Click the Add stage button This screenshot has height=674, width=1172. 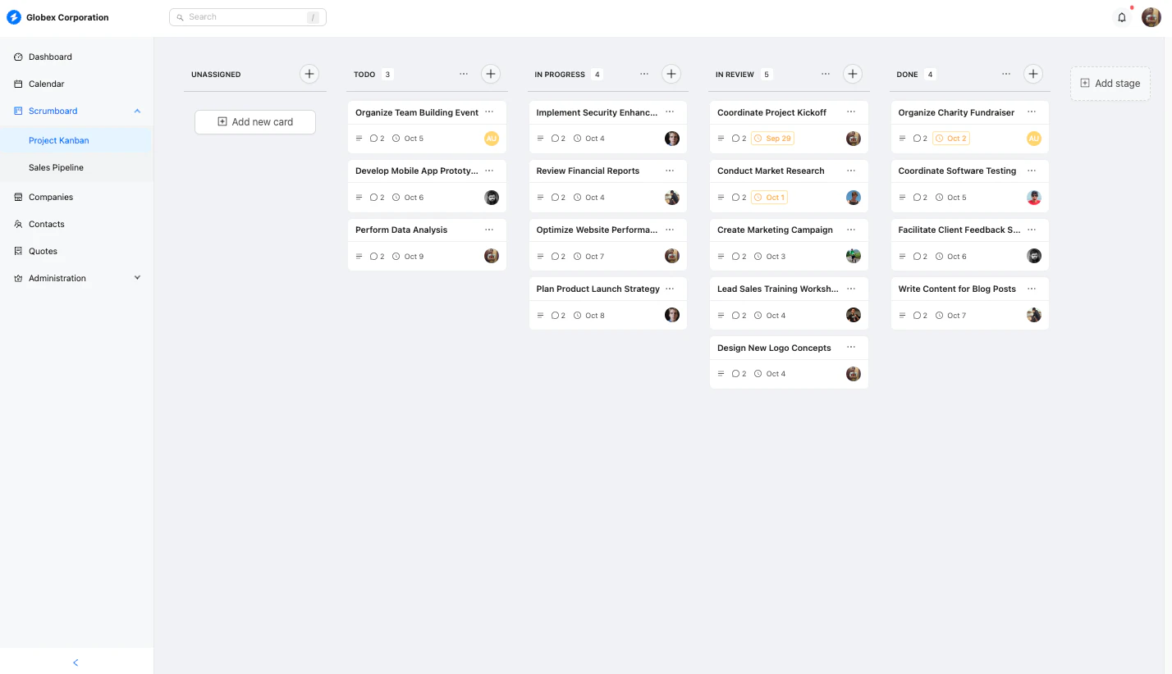coord(1110,83)
